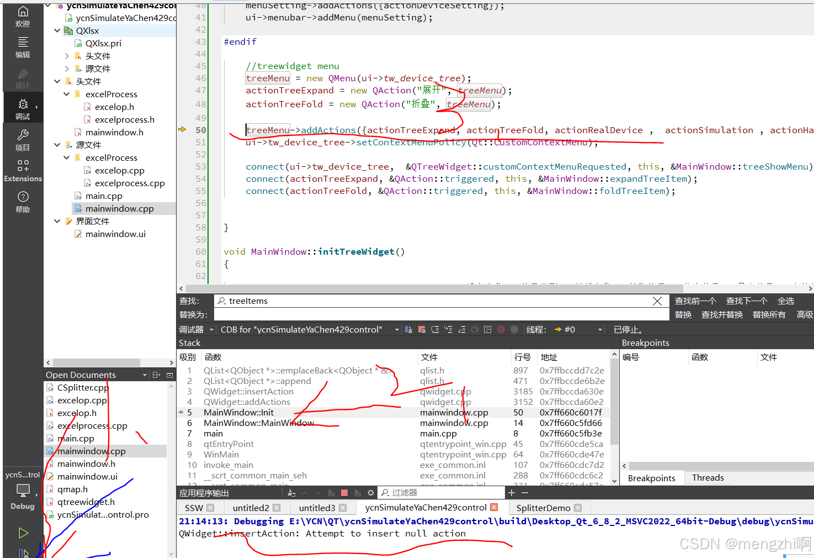The image size is (814, 558).
Task: Select stack frame QWidget::addActions
Action: pos(395,402)
